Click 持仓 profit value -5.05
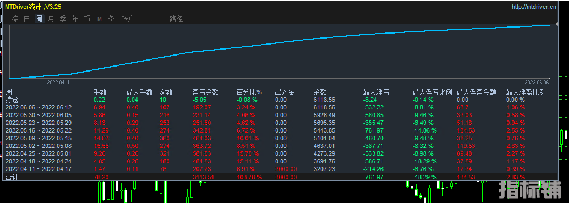The image size is (569, 203). (199, 100)
